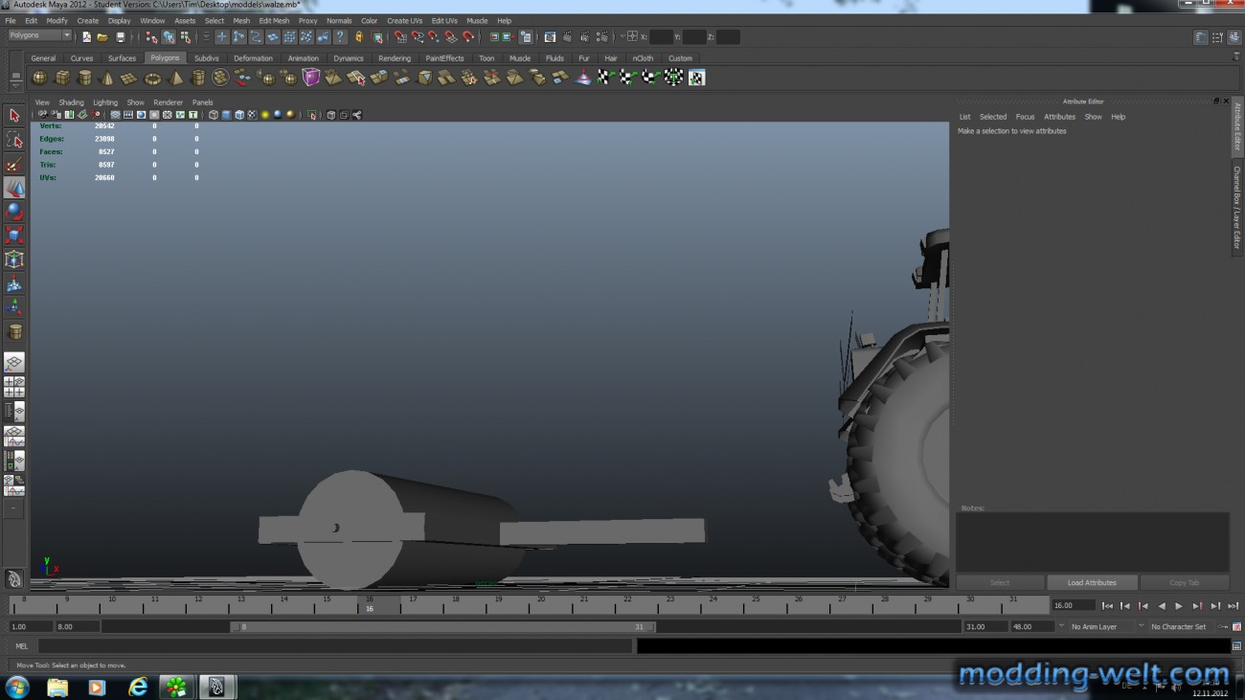Screen dimensions: 1245x700
Task: Activate the Soft Modification tool
Action: coord(14,283)
